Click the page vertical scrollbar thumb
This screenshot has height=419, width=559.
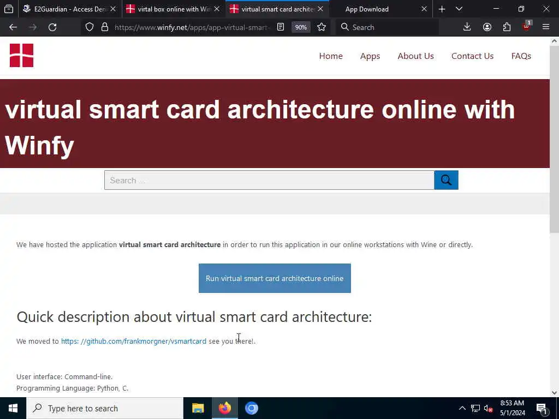554,139
